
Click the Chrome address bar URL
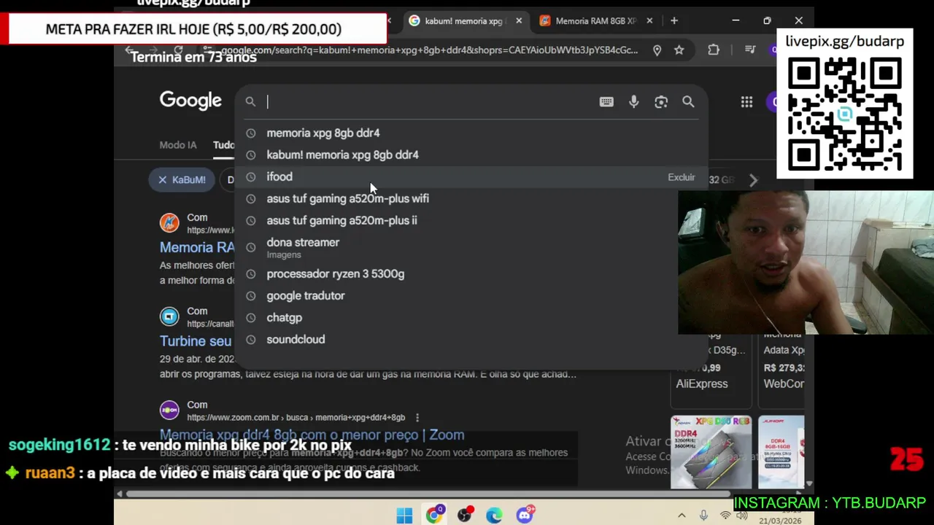point(429,50)
